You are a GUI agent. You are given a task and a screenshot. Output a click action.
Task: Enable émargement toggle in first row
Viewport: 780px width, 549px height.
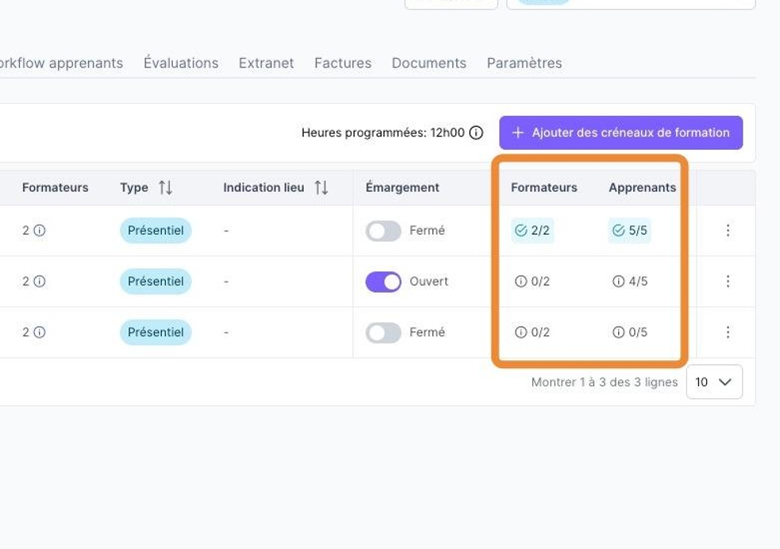(383, 231)
